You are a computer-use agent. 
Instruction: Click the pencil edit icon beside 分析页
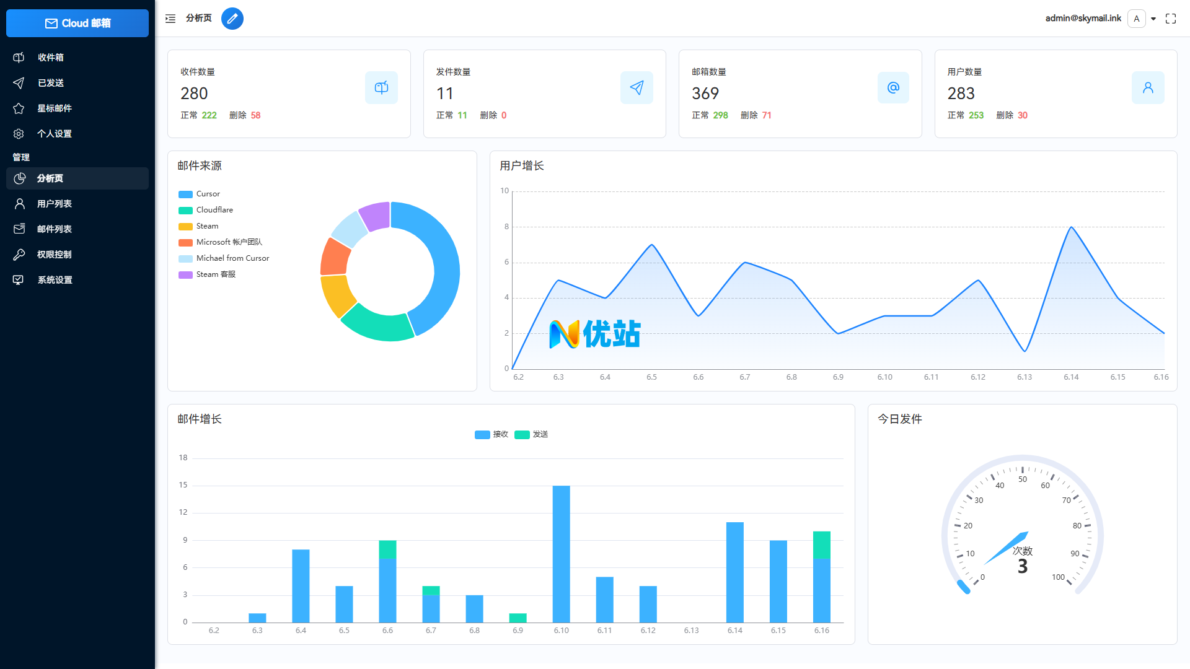click(x=232, y=19)
